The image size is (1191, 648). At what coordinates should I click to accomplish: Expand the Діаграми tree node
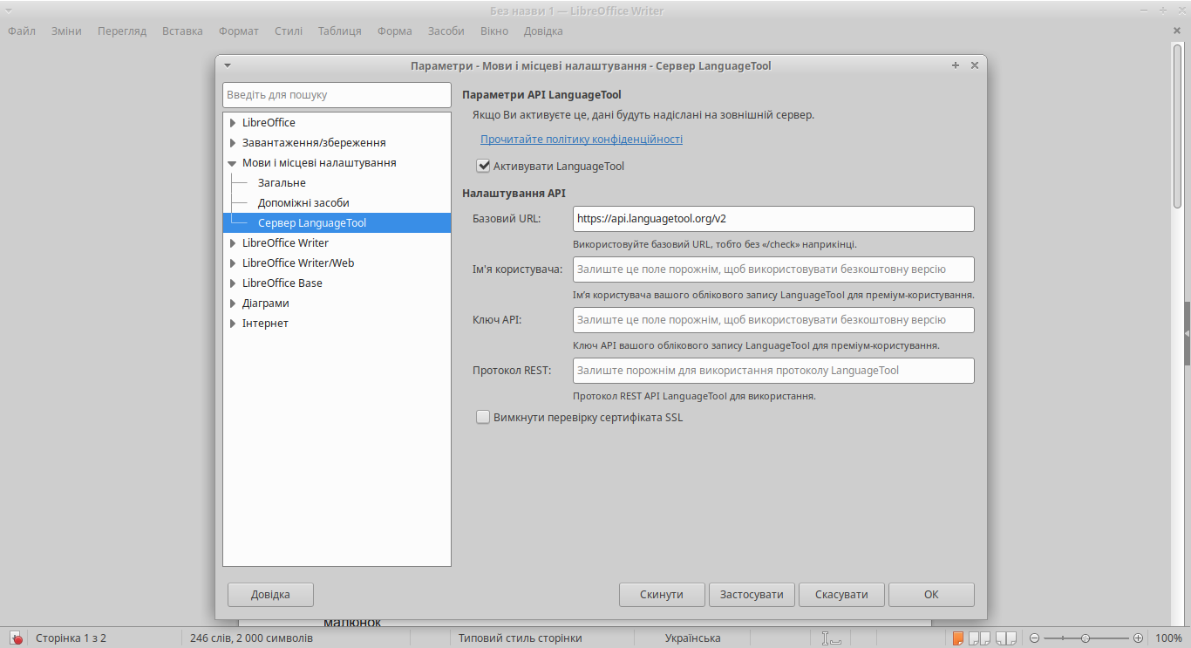[x=233, y=304]
